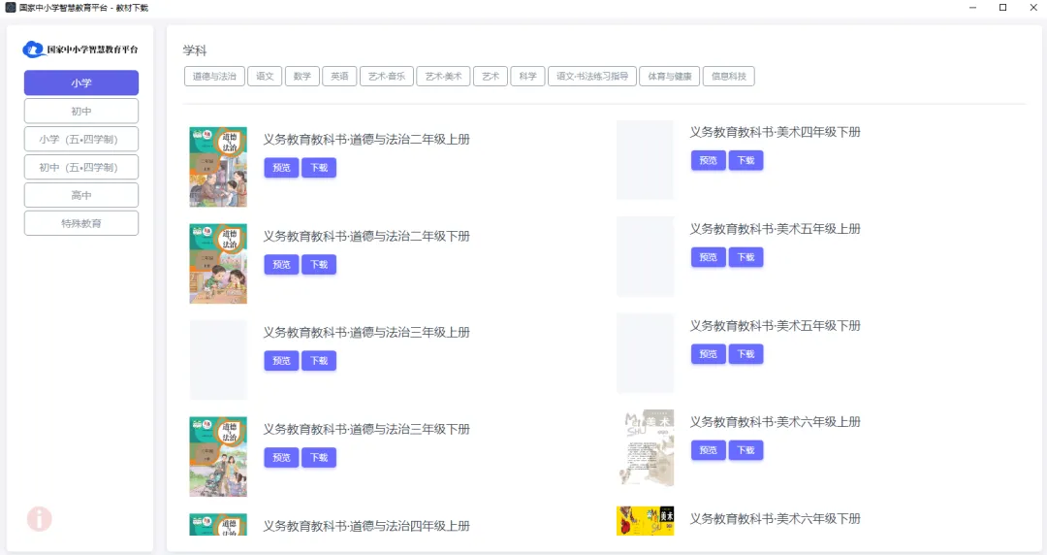Click blank cover of 美术五年级下册
The width and height of the screenshot is (1047, 555).
coord(645,353)
